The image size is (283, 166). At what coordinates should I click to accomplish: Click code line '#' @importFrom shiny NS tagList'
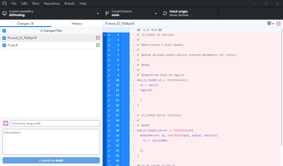[x=160, y=75]
